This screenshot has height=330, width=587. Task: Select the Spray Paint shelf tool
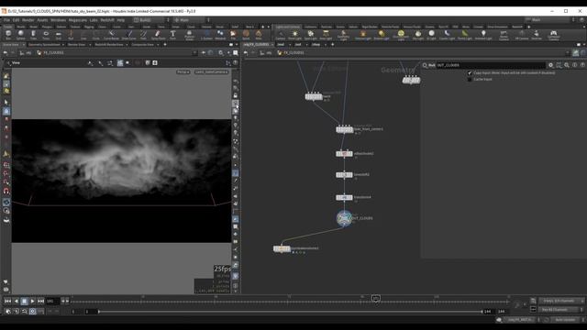tap(158, 35)
